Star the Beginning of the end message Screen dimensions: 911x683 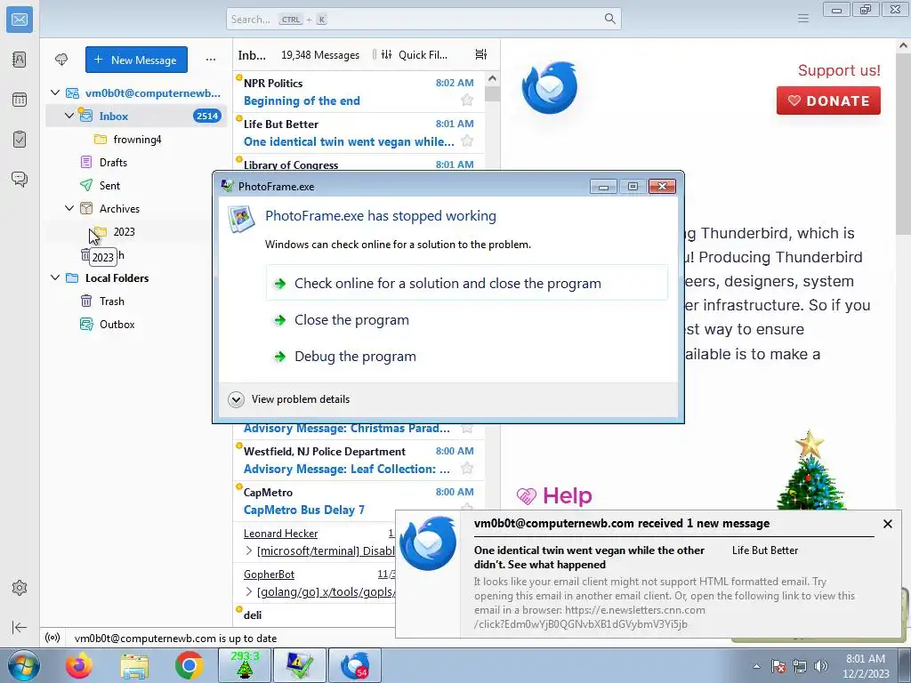coord(466,100)
